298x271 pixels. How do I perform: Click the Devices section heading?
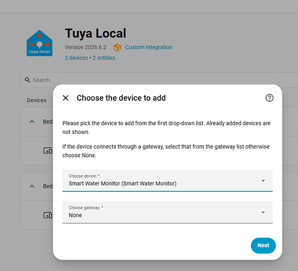[36, 100]
